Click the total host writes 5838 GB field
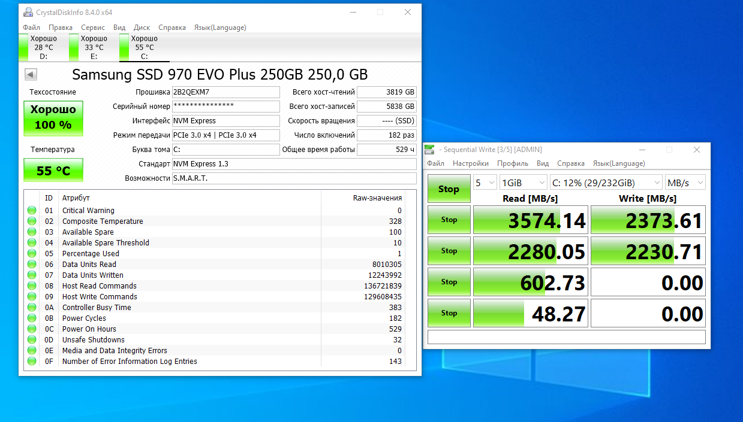This screenshot has width=743, height=422. pos(387,107)
